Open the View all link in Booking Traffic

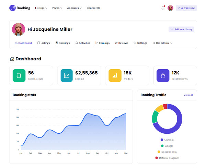(188, 95)
